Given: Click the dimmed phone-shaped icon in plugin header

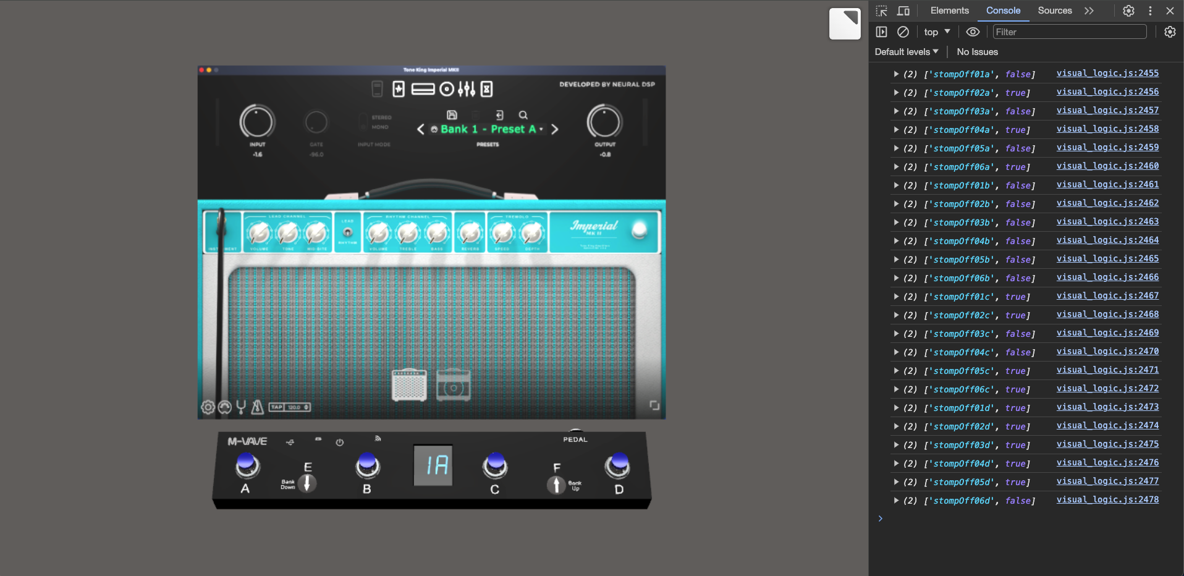Looking at the screenshot, I should pyautogui.click(x=377, y=89).
